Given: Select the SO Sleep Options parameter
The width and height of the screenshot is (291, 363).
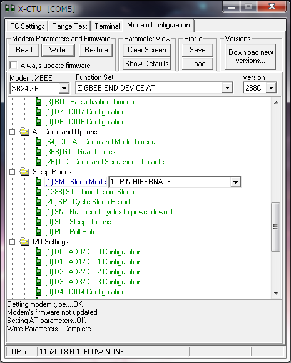Looking at the screenshot, I should 78,222.
